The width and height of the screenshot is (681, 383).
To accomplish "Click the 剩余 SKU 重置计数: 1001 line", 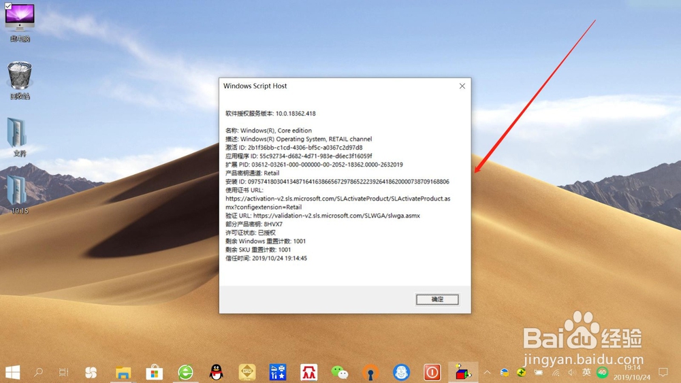I will pyautogui.click(x=258, y=250).
